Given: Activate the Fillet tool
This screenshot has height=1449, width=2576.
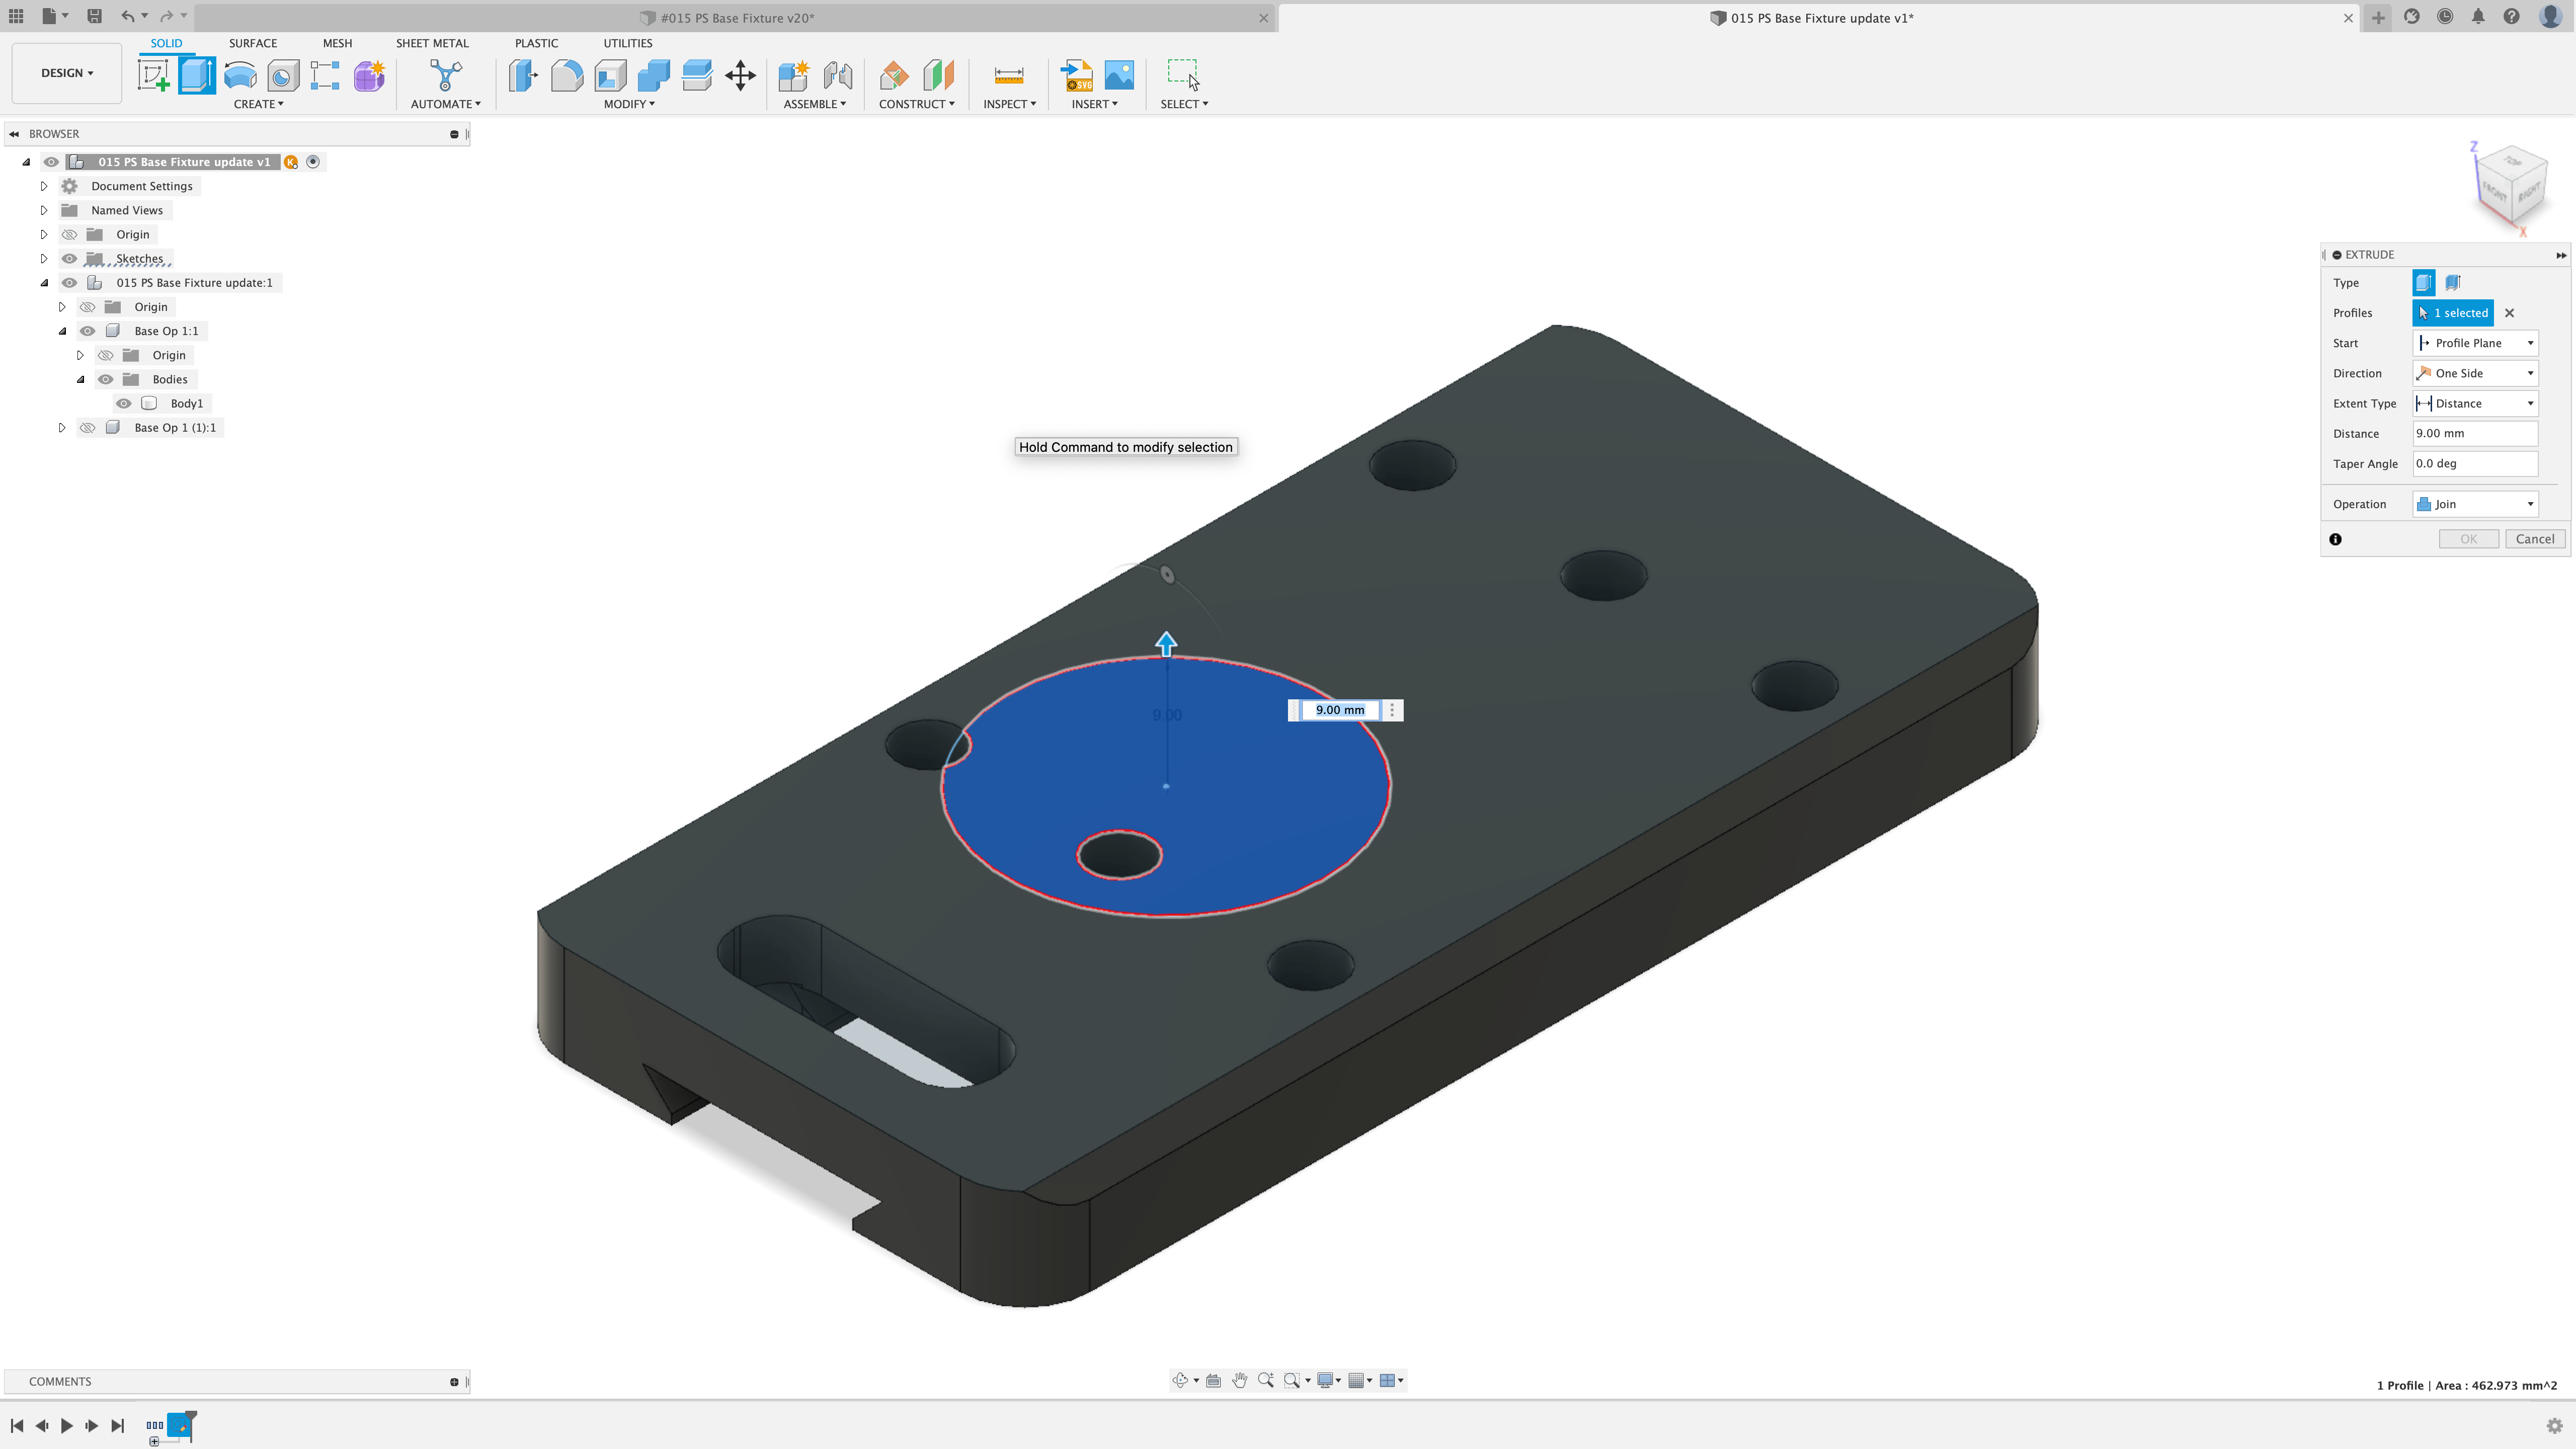Looking at the screenshot, I should 567,75.
